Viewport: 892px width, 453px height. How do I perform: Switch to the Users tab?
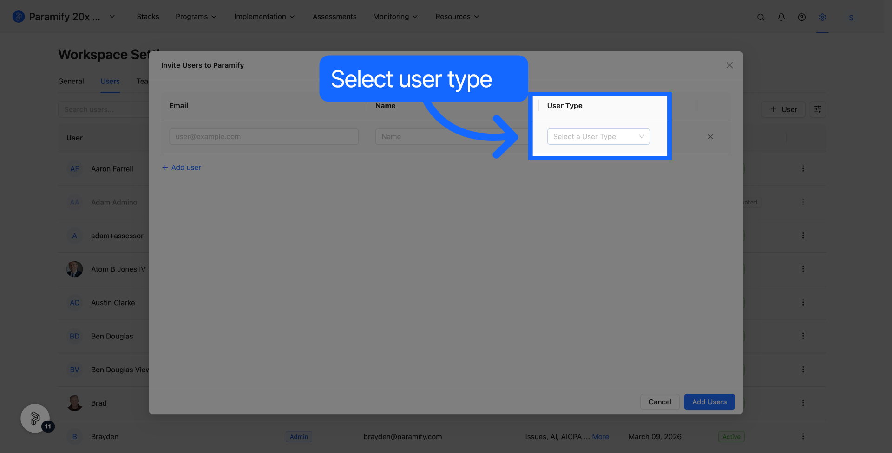click(110, 81)
